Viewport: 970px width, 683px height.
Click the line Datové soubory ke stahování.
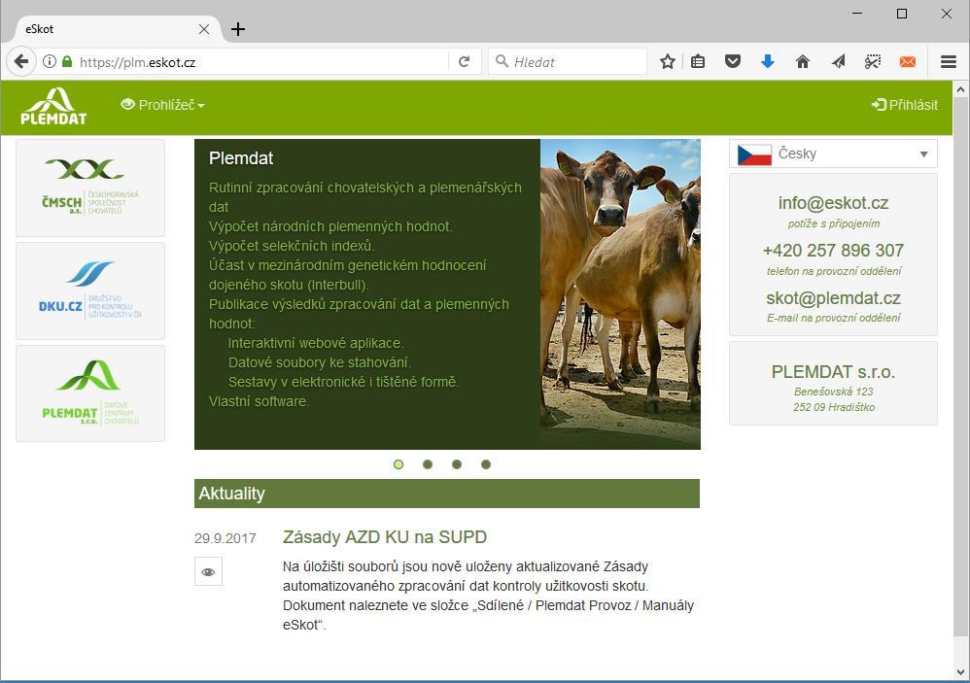click(319, 362)
